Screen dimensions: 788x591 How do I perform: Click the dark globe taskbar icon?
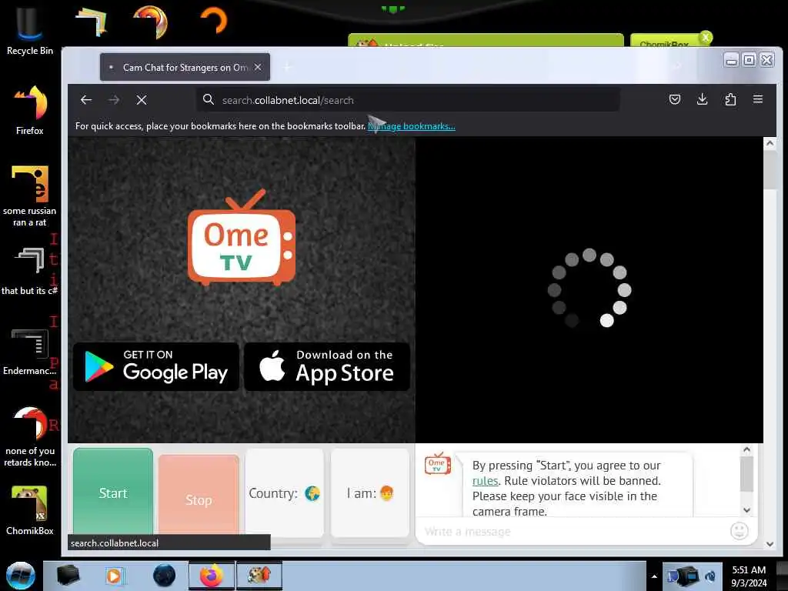click(x=164, y=576)
